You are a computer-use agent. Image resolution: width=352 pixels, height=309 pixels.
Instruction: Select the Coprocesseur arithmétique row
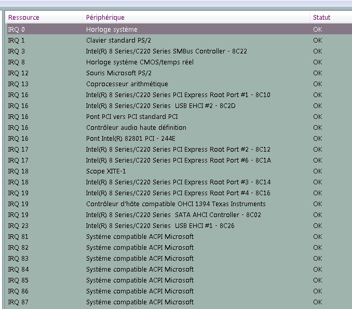click(x=127, y=84)
